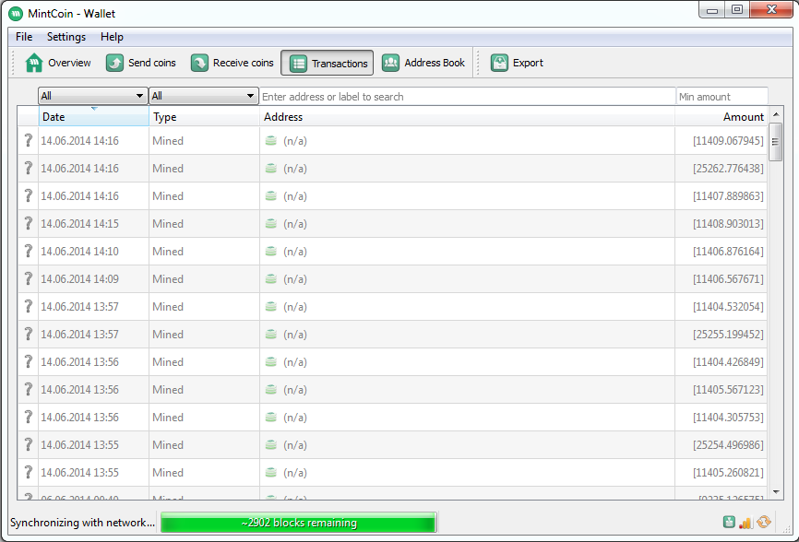The image size is (799, 542).
Task: Click the scroll down arrow of transaction list
Action: coord(776,491)
